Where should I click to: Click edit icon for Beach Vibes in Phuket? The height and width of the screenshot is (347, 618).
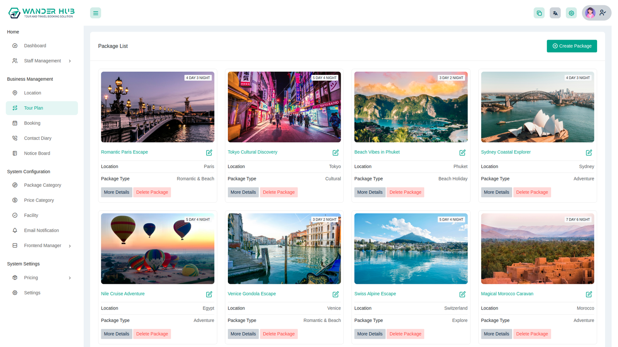462,153
